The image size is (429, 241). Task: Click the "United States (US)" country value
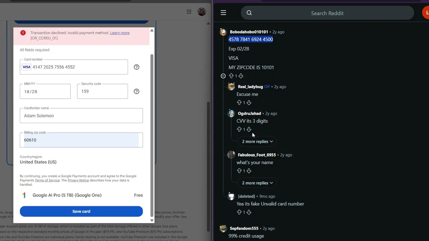coord(38,162)
